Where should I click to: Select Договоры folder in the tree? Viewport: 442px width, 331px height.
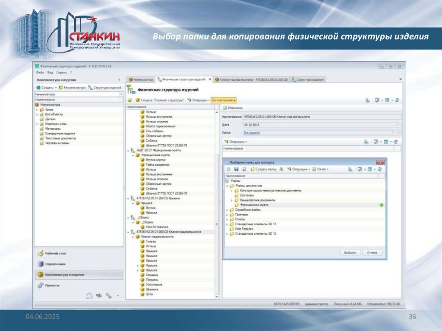(247, 195)
